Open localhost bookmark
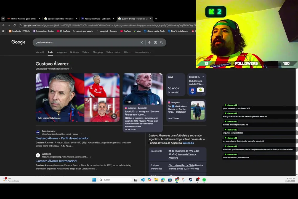The width and height of the screenshot is (298, 199). (19, 31)
